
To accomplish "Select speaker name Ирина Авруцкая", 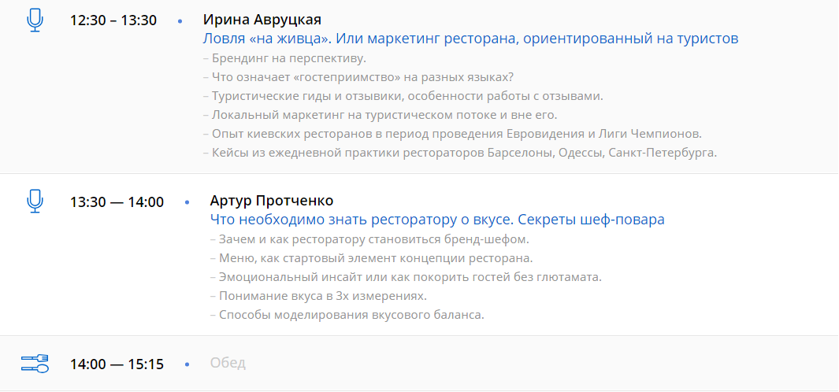I will click(x=262, y=20).
